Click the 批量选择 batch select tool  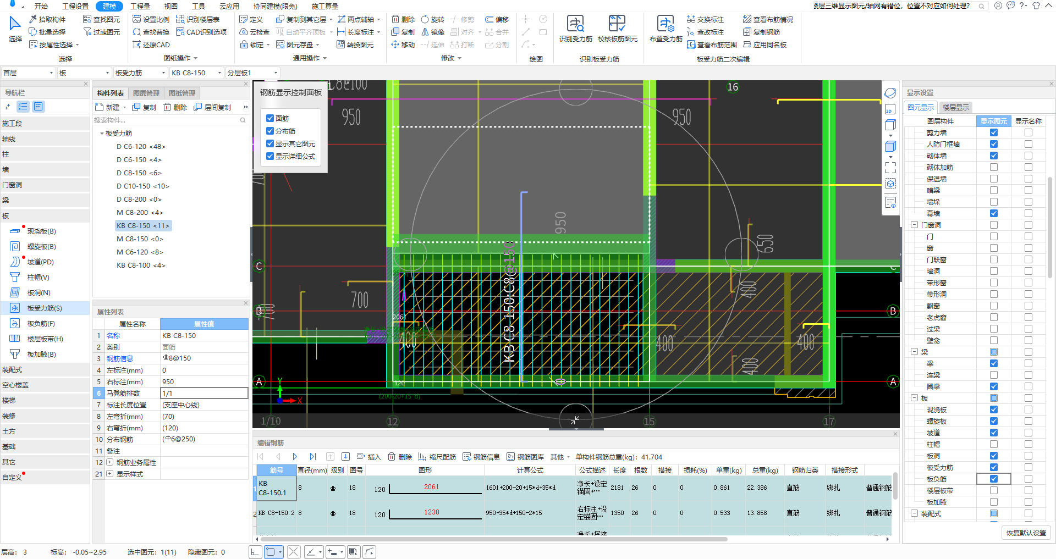pyautogui.click(x=47, y=32)
